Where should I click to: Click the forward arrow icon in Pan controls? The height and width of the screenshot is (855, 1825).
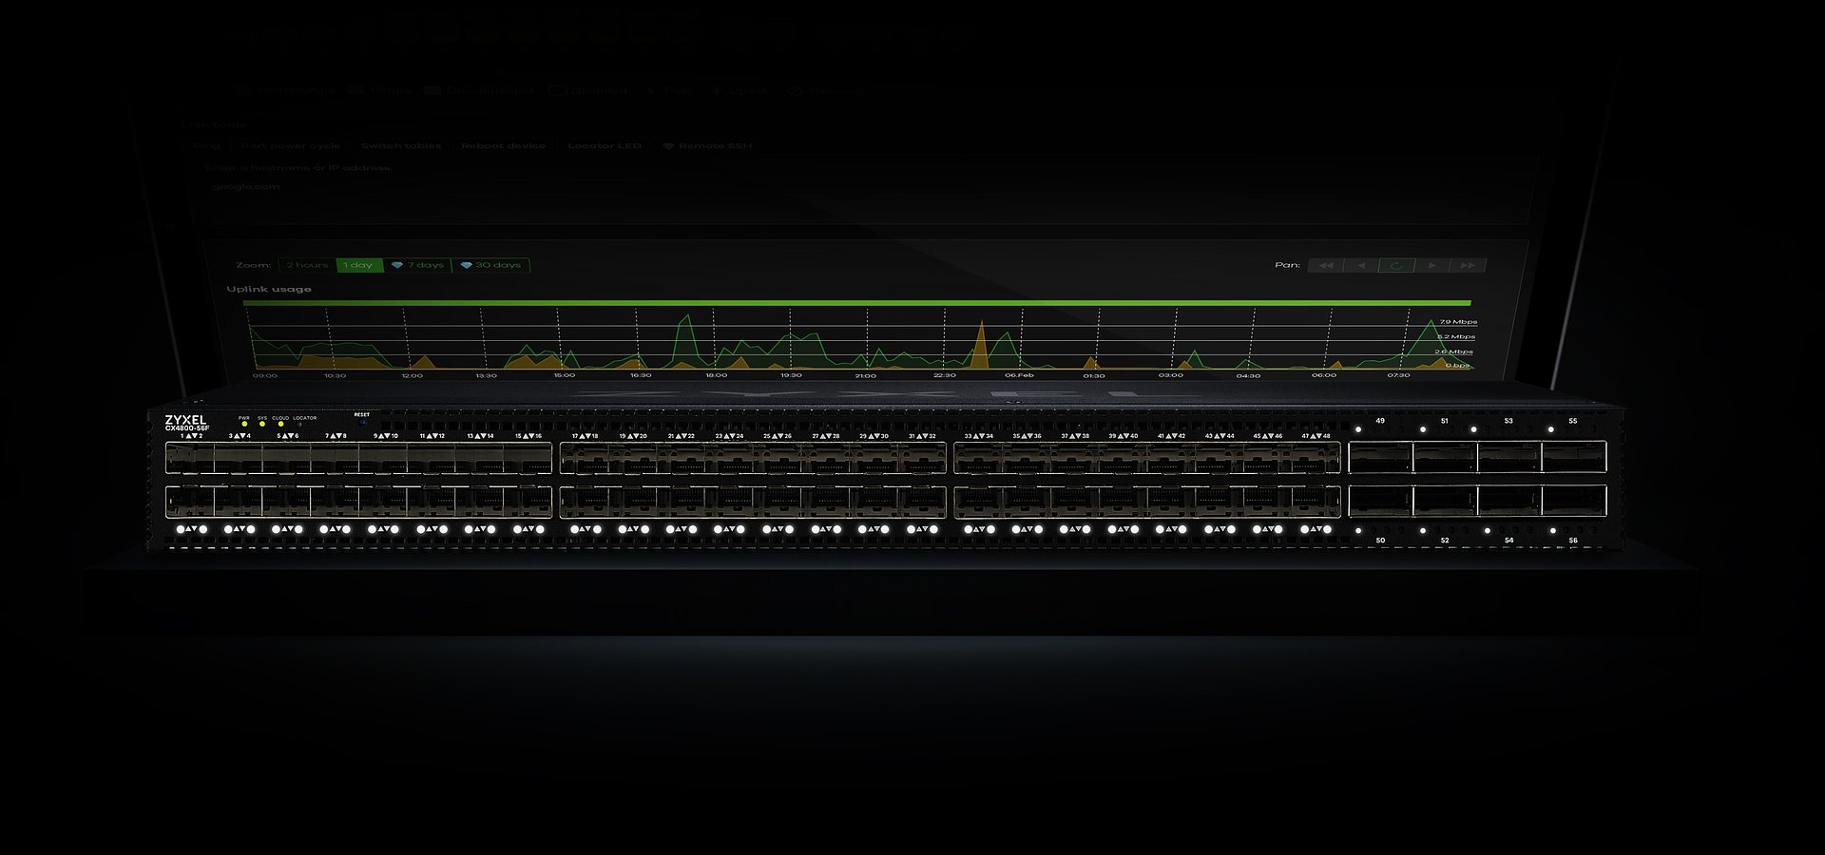point(1431,266)
